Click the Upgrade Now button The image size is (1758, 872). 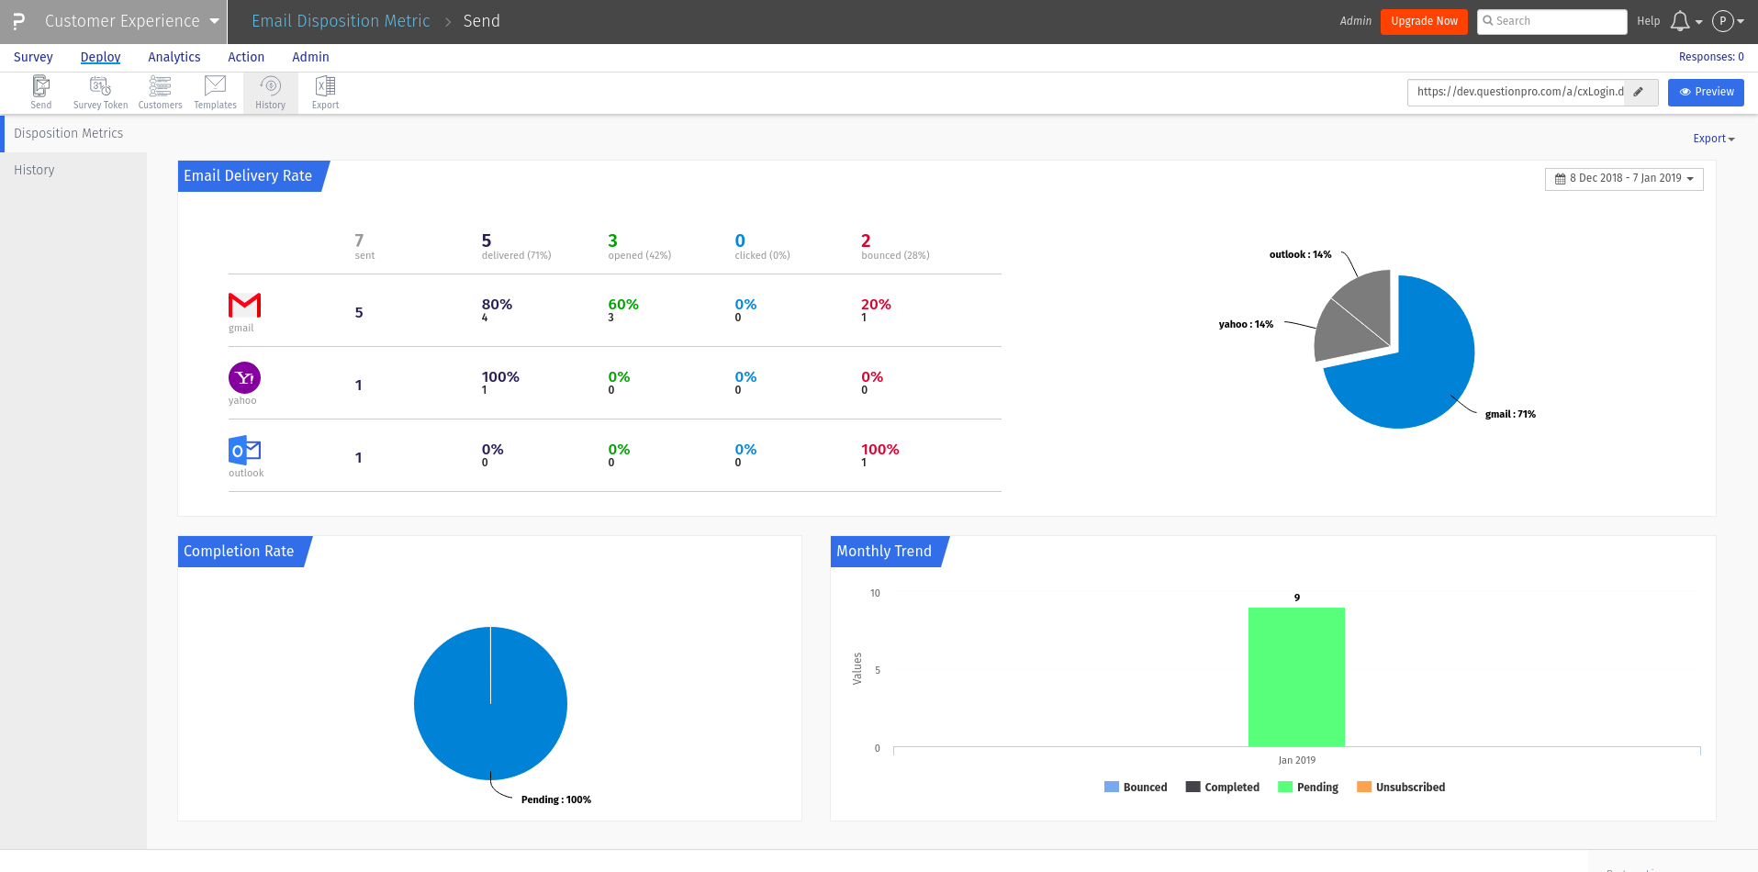click(1424, 20)
